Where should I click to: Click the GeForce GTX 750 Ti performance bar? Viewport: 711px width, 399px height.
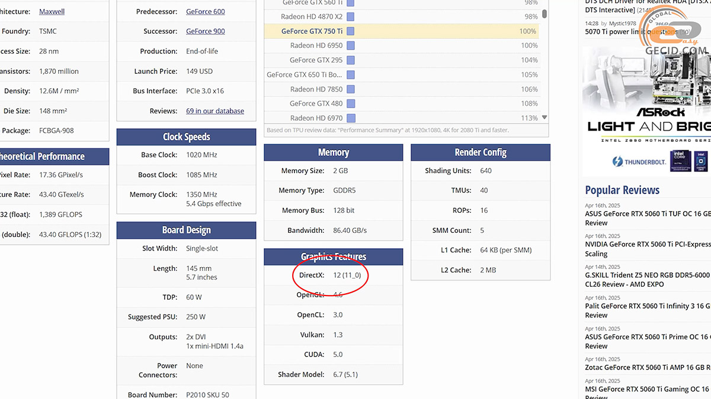tap(350, 31)
